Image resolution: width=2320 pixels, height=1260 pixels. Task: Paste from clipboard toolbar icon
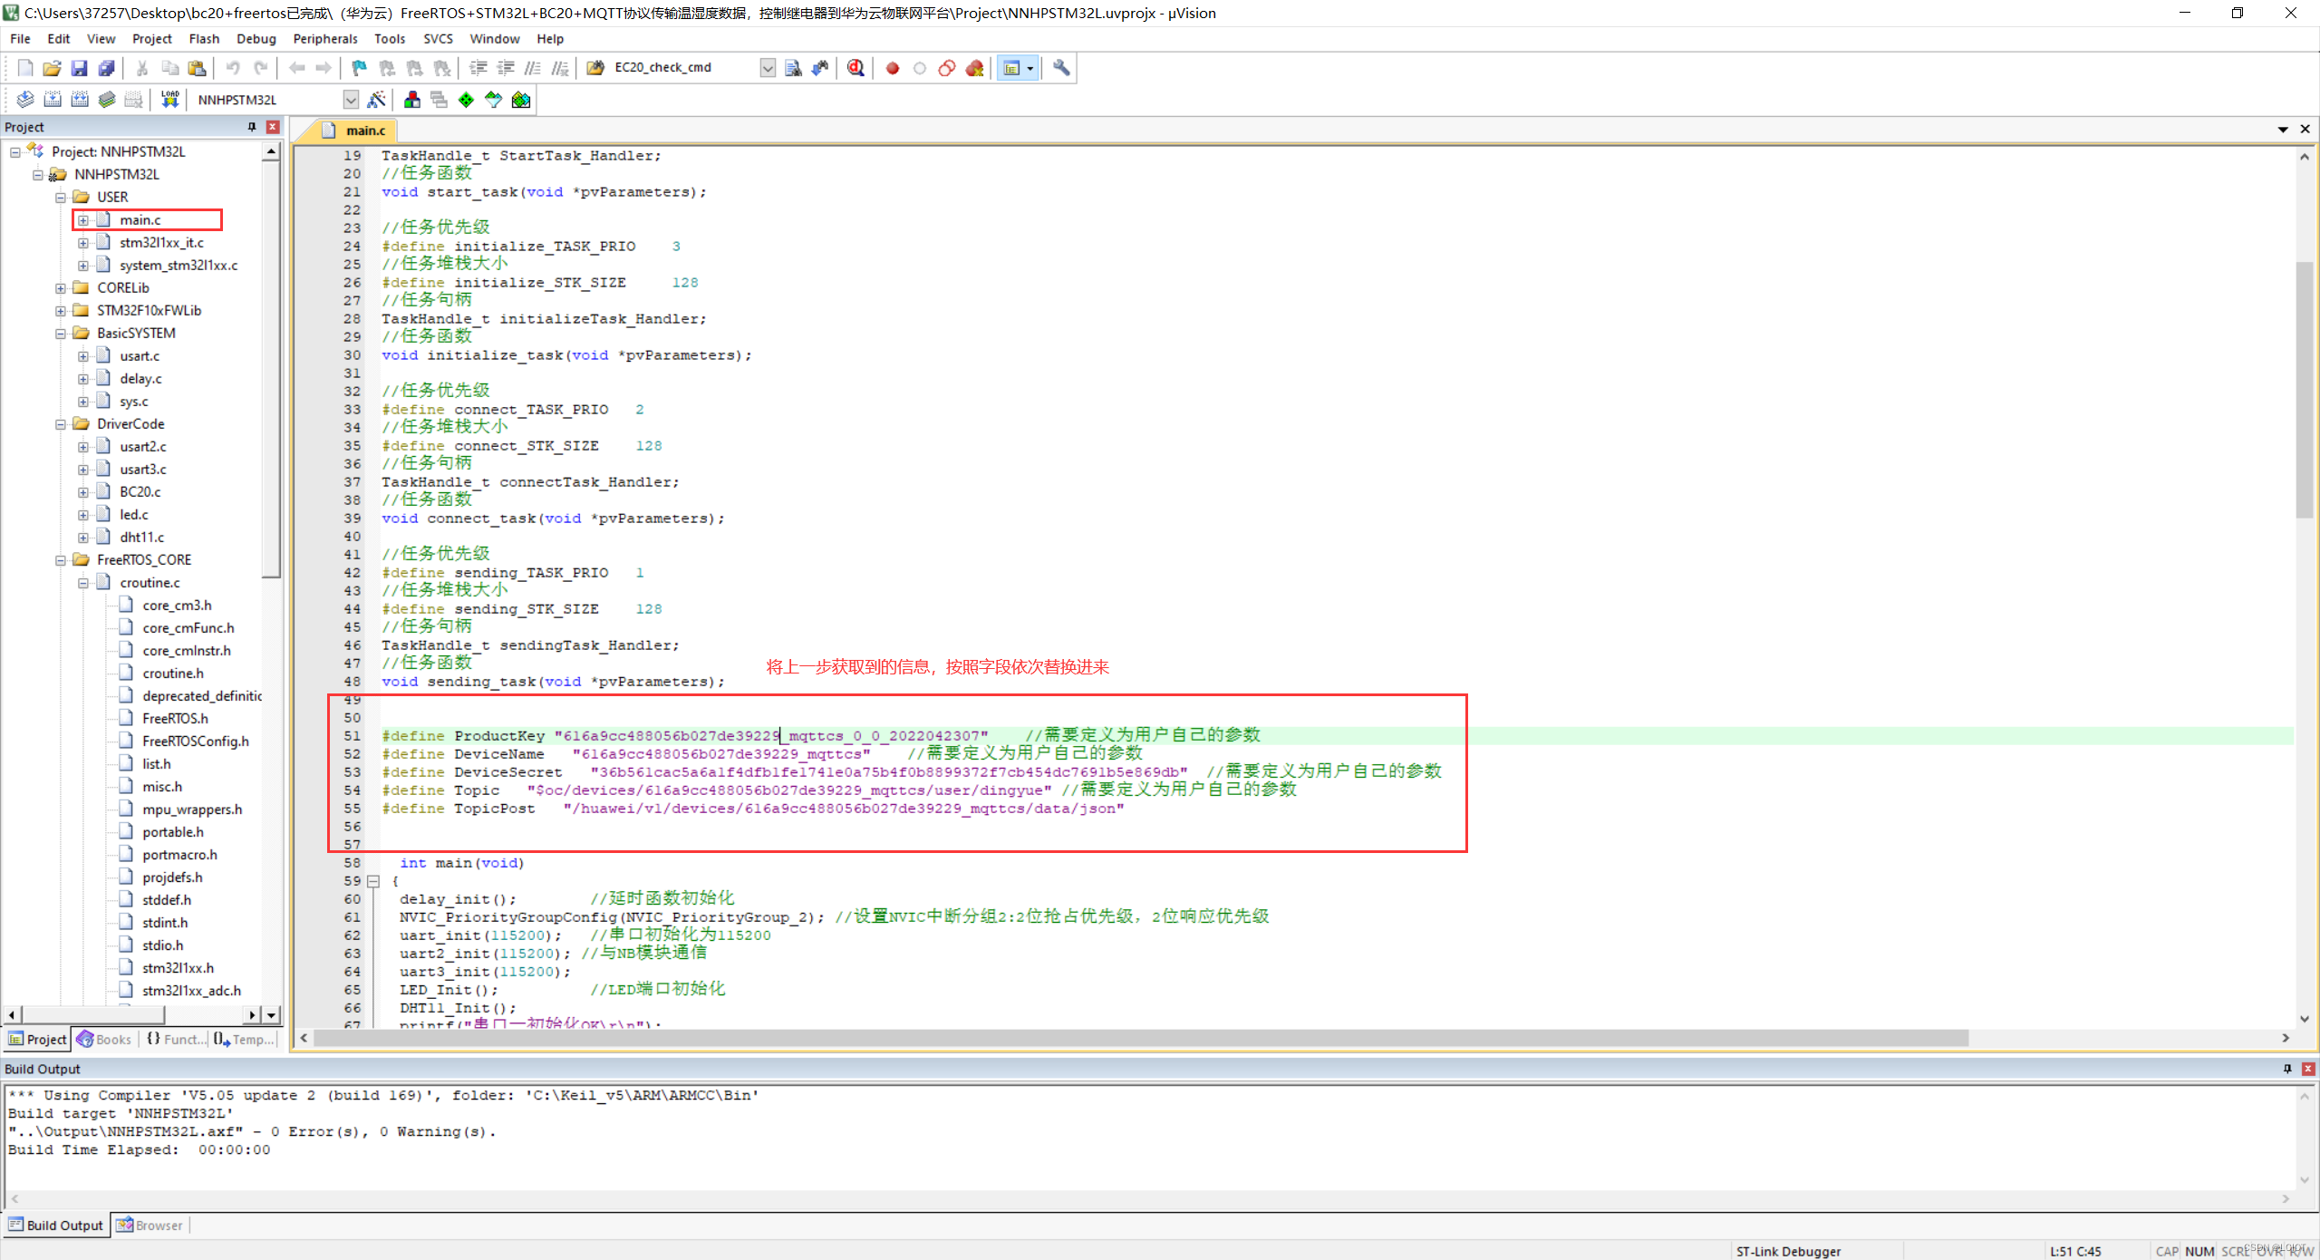tap(197, 68)
